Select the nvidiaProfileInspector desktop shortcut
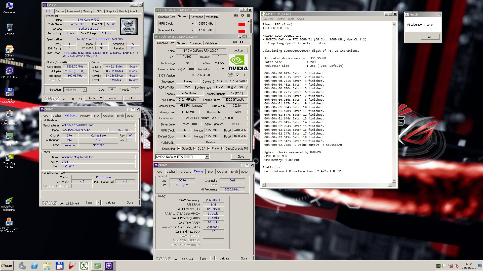 9,204
